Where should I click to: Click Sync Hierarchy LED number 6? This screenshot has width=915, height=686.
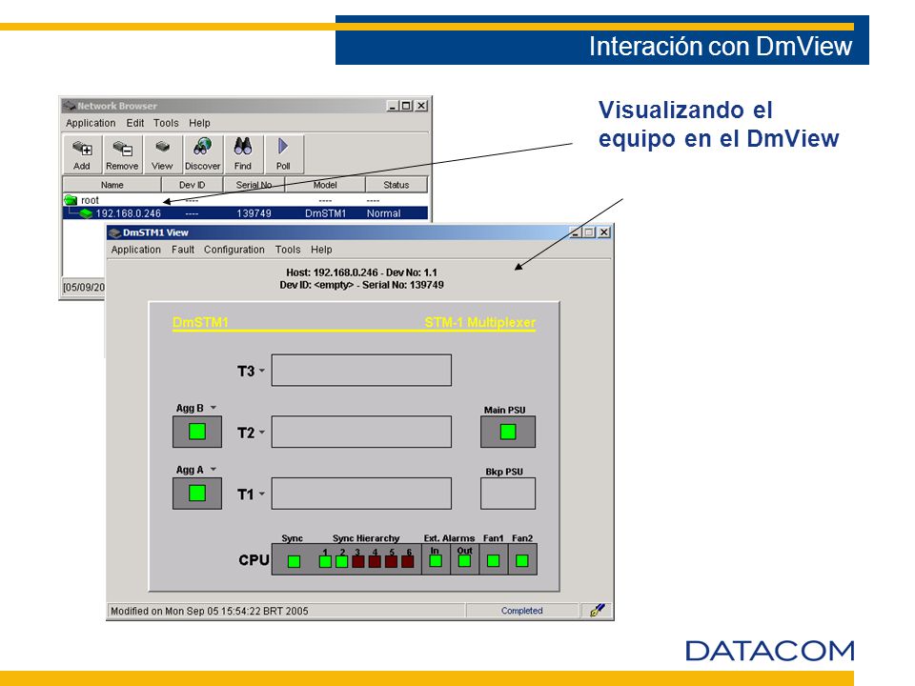click(408, 561)
